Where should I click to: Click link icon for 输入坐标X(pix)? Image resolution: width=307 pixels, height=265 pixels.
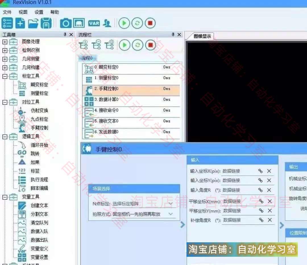(x=260, y=171)
